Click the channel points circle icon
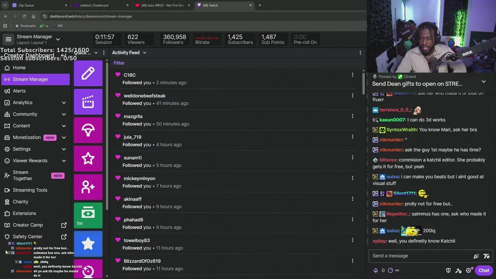 (x=390, y=270)
